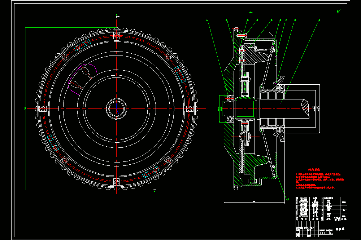Select the rightmost bolt hole on horizontal centerline
The width and height of the screenshot is (361, 240).
pos(190,108)
